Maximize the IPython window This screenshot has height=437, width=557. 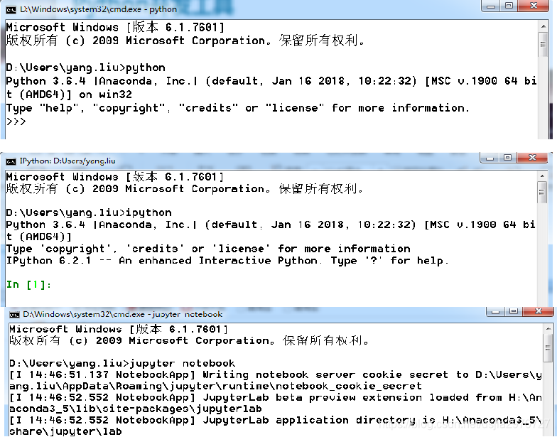point(507,158)
